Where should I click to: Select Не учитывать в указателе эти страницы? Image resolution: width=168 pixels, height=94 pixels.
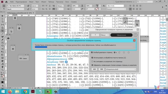click(x=92, y=62)
